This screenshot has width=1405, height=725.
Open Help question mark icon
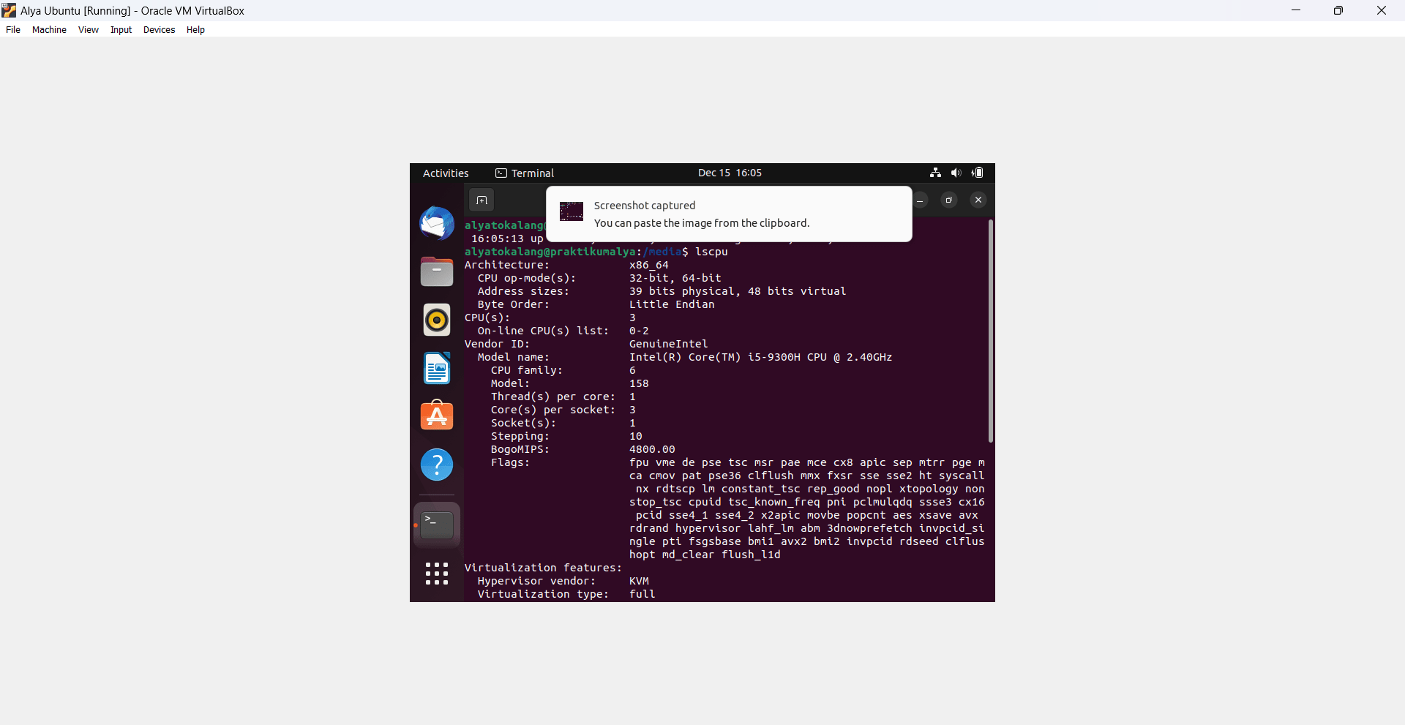(x=437, y=465)
